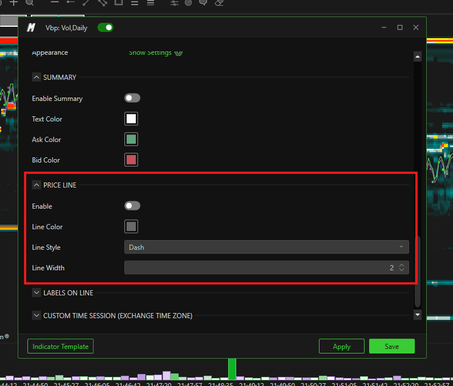Collapse the SUMMARY section
This screenshot has height=386, width=453.
37,78
